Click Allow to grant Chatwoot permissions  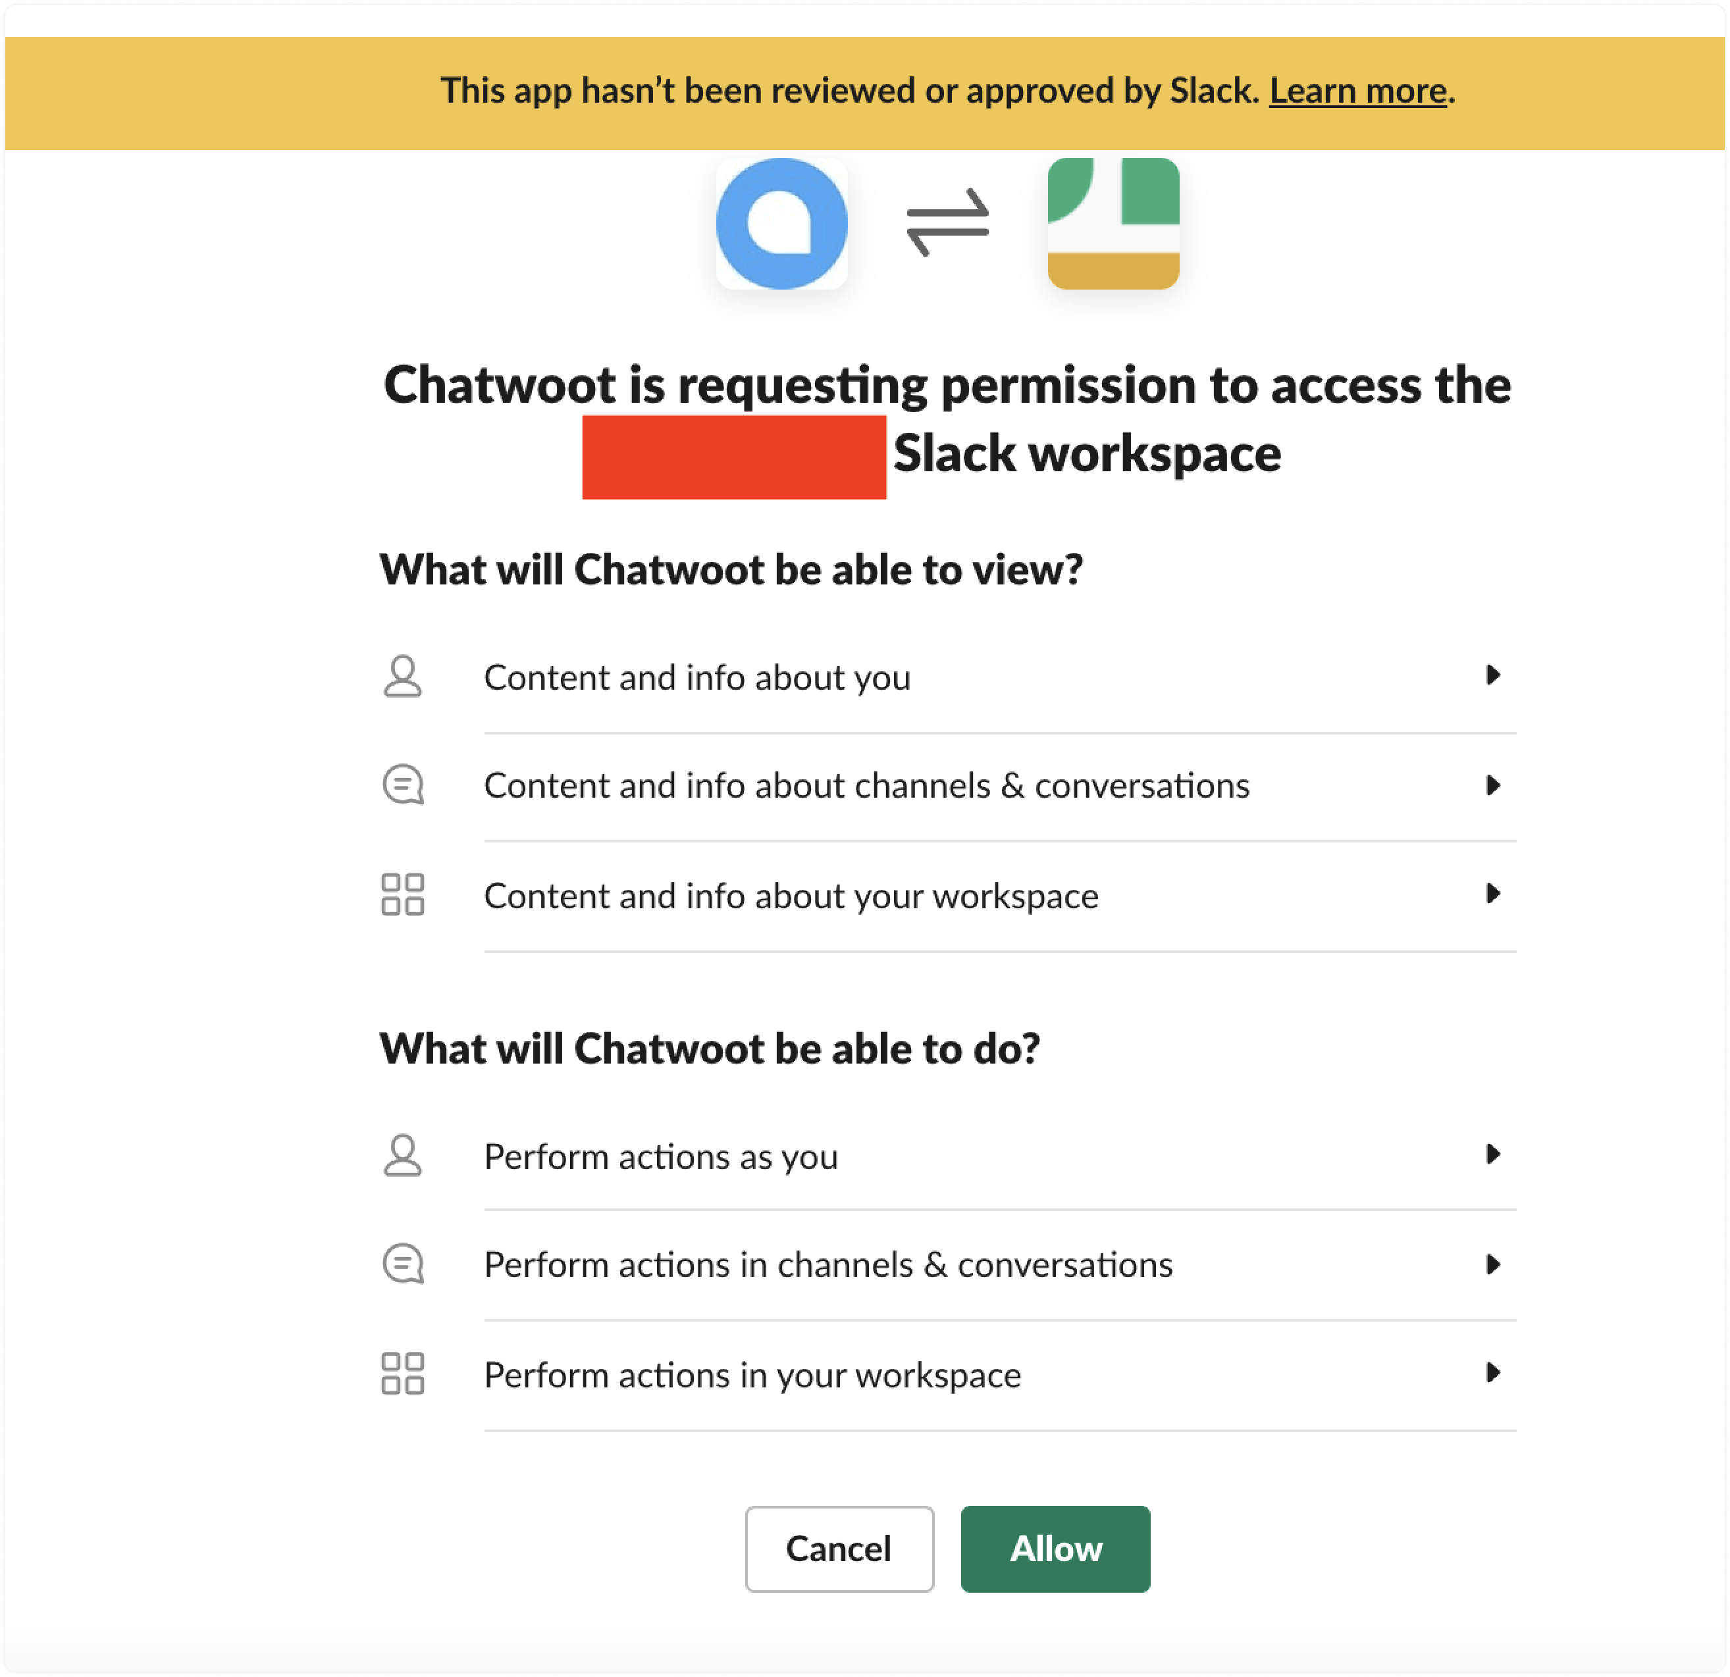1057,1546
